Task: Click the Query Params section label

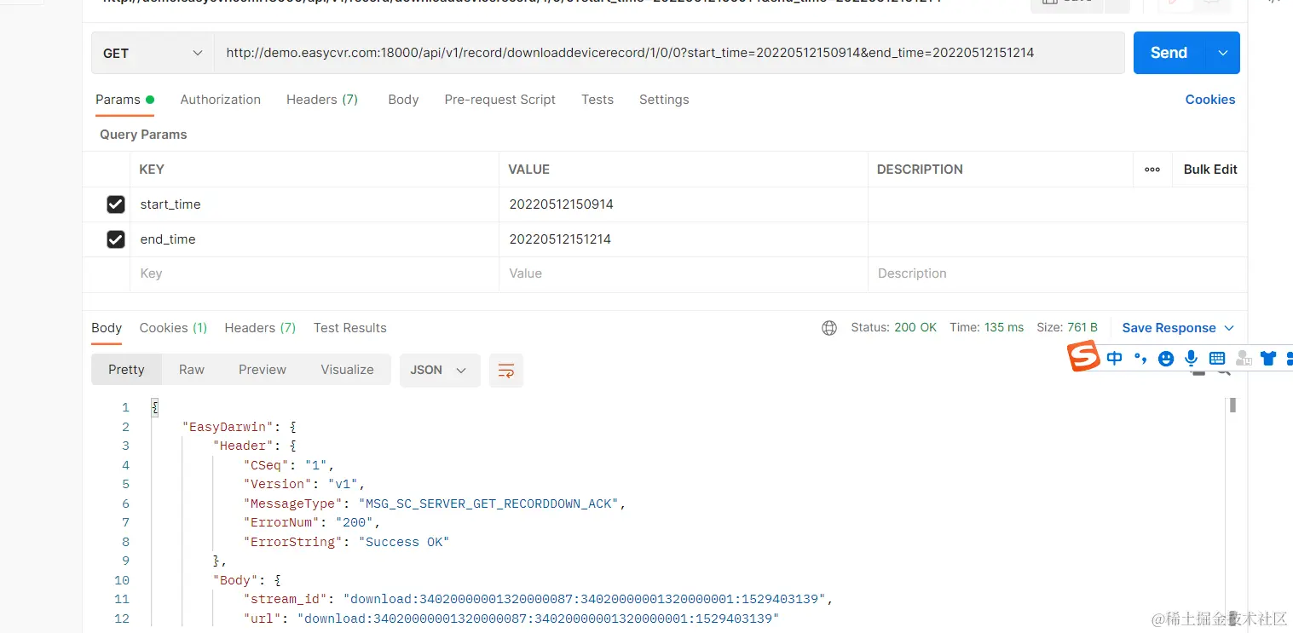Action: click(143, 135)
